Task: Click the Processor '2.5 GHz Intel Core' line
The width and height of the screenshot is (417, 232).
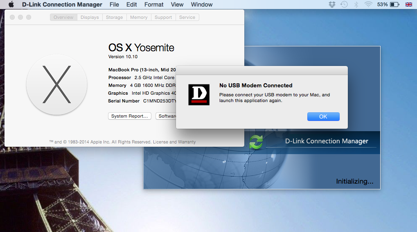Action: pos(142,77)
